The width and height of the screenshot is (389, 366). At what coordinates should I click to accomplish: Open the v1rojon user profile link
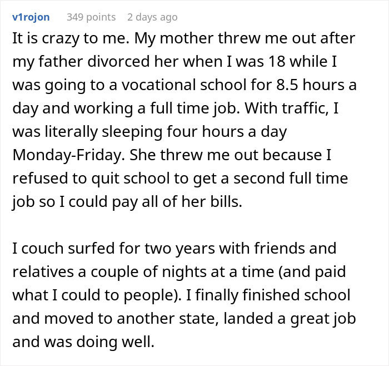coord(31,17)
